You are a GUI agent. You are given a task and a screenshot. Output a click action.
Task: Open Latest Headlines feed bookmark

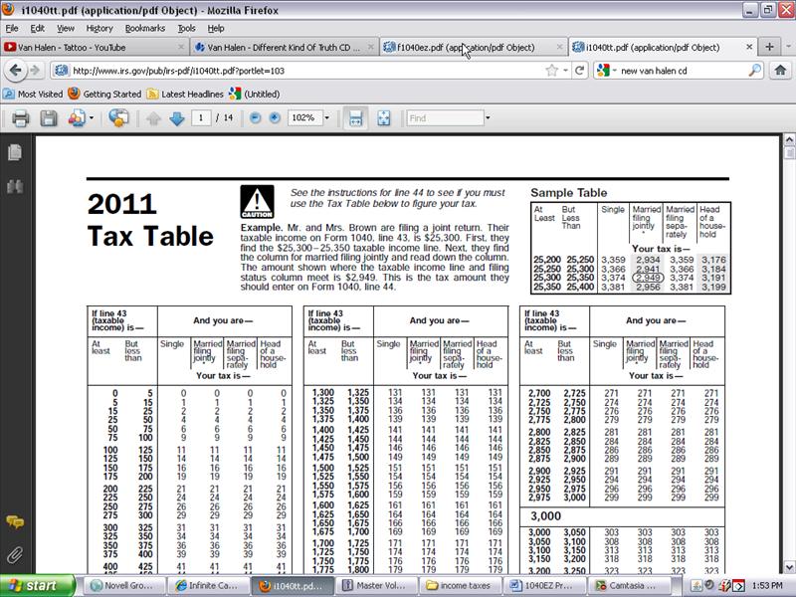coord(185,94)
